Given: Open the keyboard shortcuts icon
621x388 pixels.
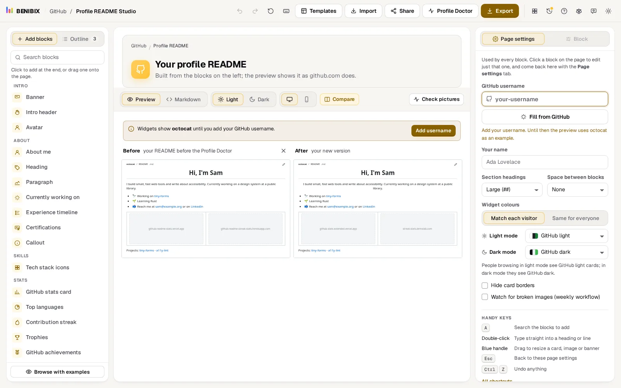Looking at the screenshot, I should pyautogui.click(x=286, y=11).
